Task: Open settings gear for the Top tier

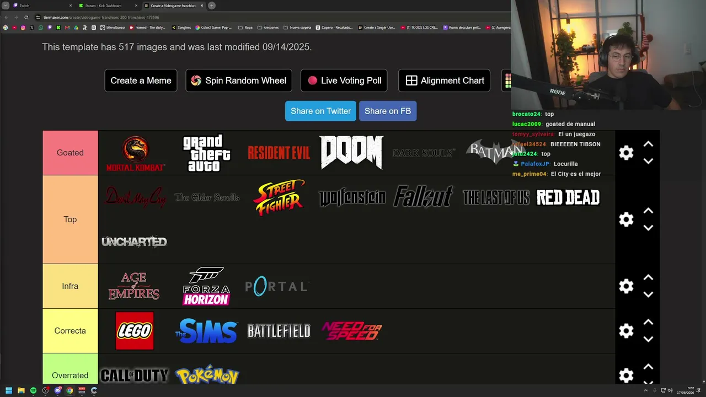Action: click(x=626, y=219)
